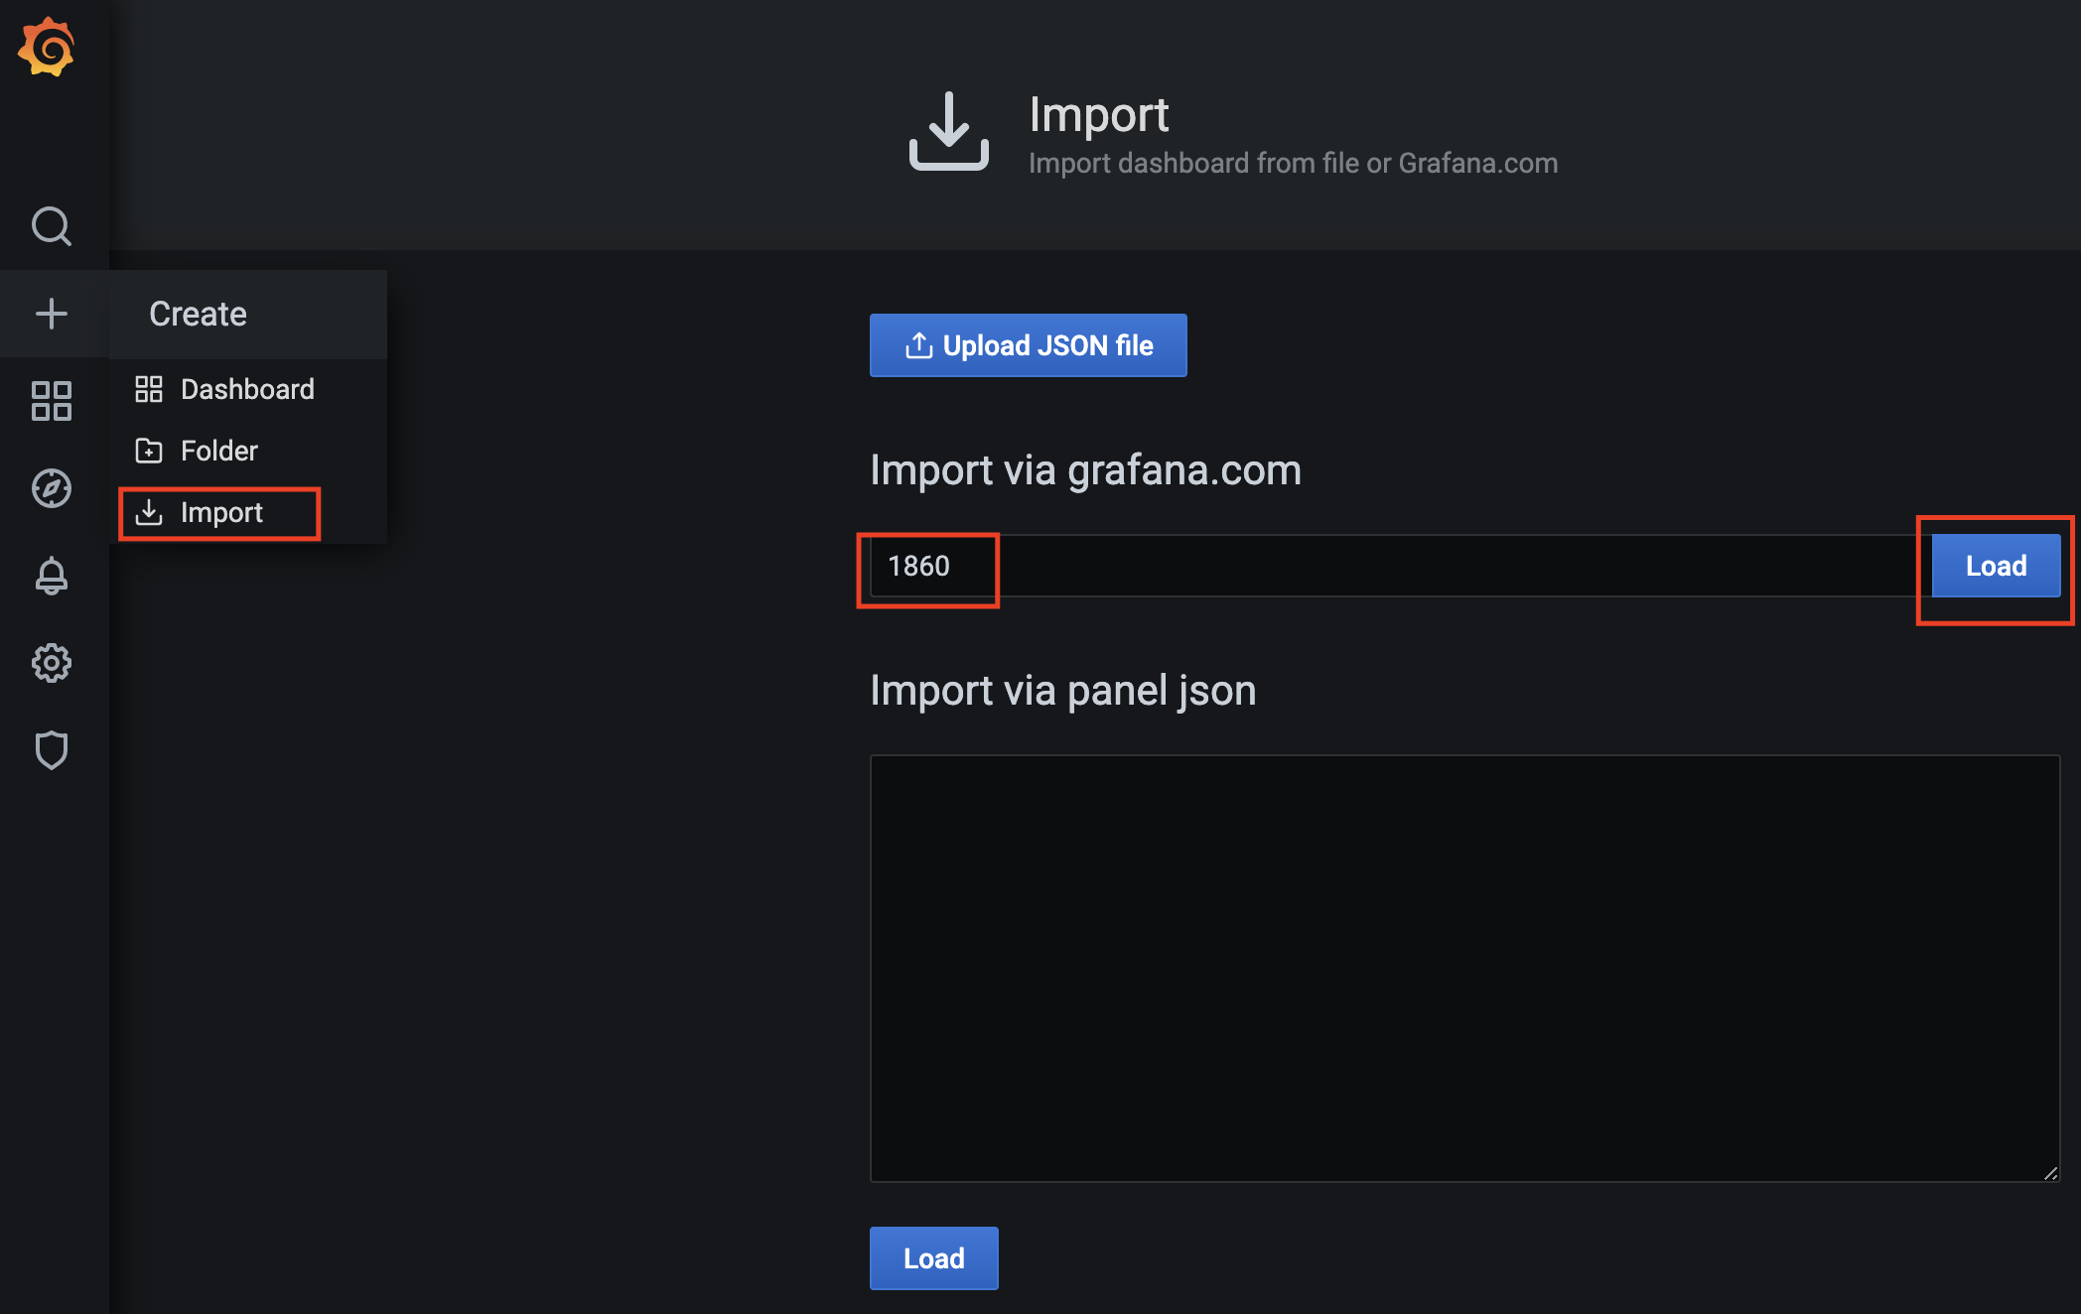Open Configuration gear icon
Image resolution: width=2081 pixels, height=1314 pixels.
point(52,663)
